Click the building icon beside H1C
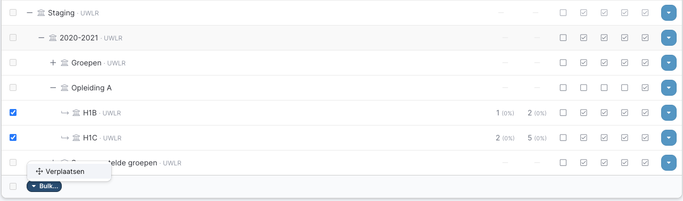The image size is (683, 201). [76, 138]
